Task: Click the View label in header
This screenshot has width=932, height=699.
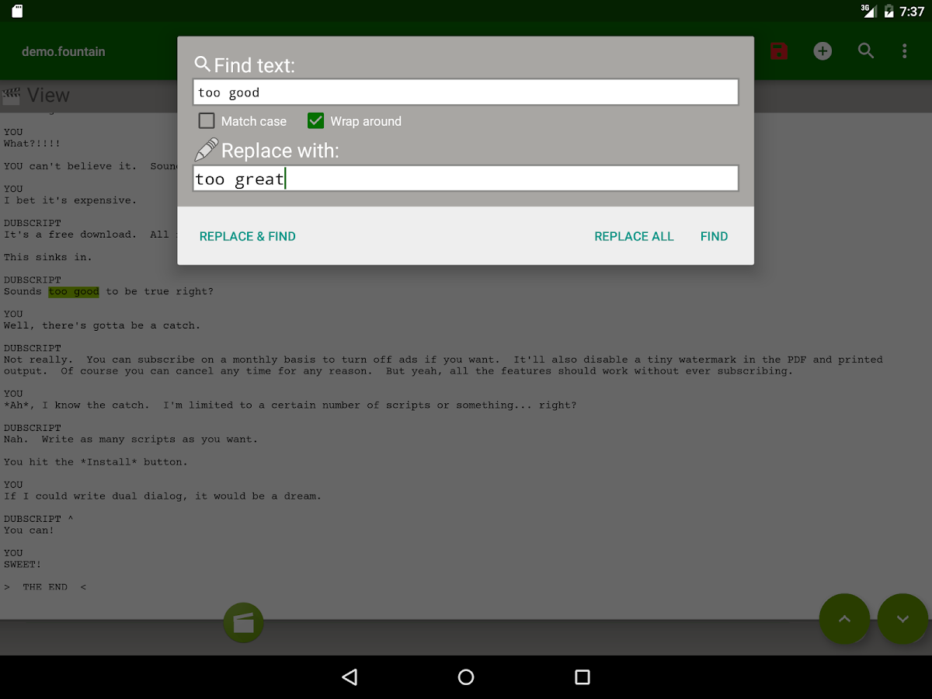Action: tap(48, 96)
